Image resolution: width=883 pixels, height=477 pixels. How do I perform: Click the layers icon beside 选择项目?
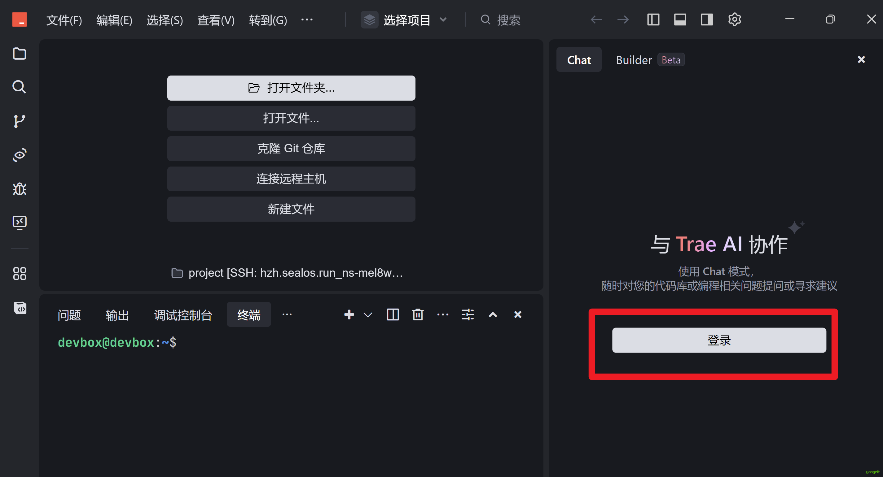(369, 20)
